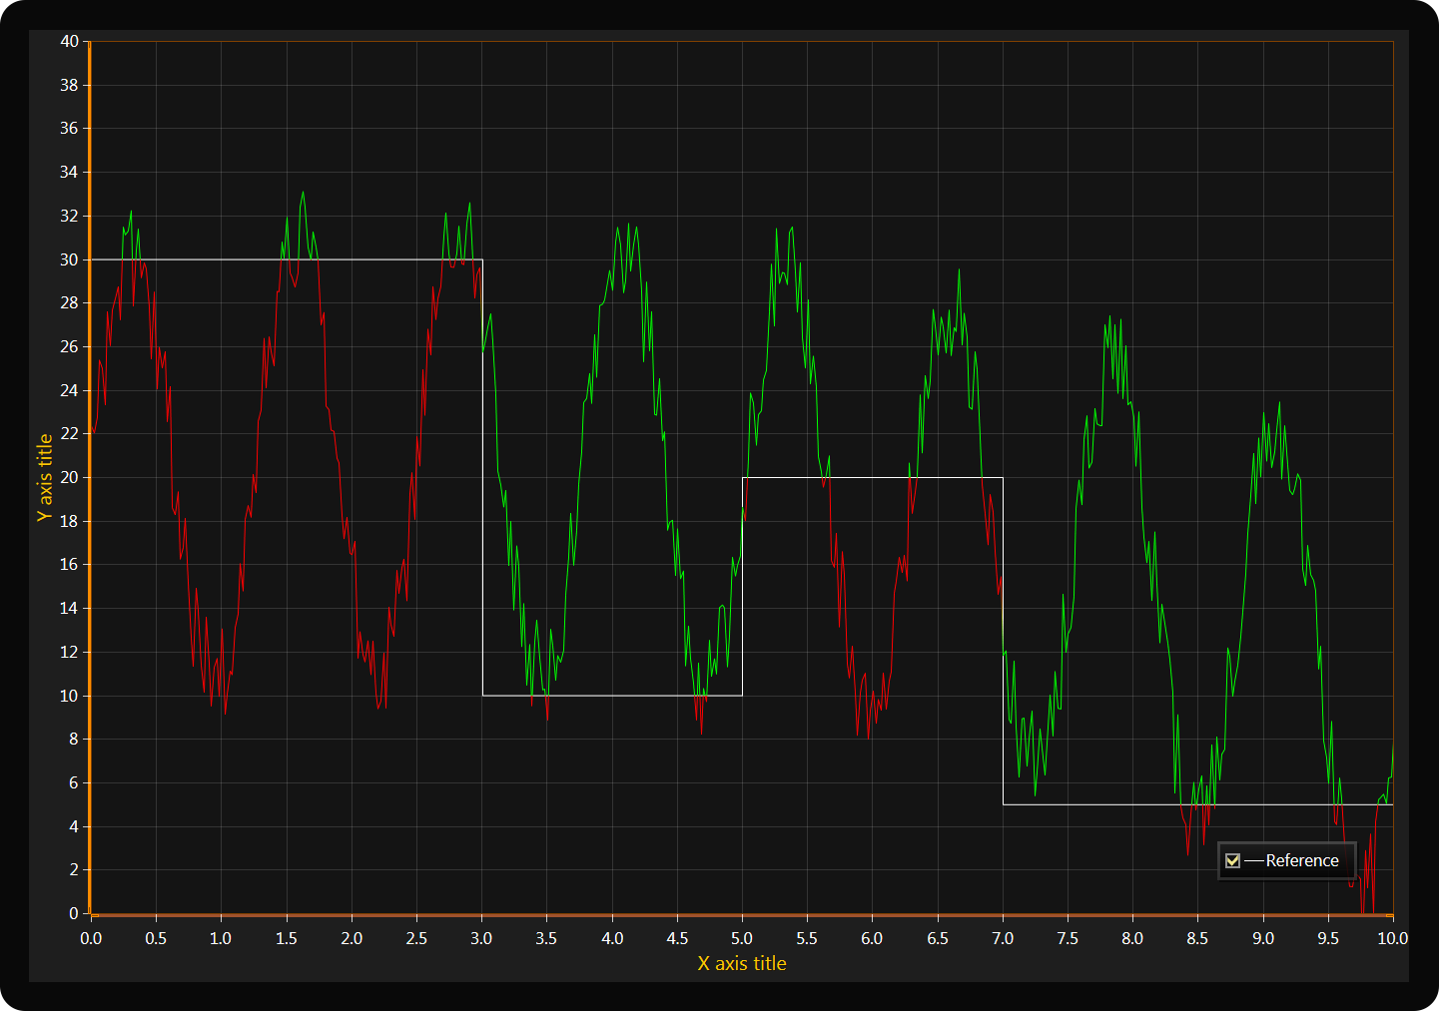Click the X axis value label 10.0
The width and height of the screenshot is (1439, 1011).
coord(1392,938)
